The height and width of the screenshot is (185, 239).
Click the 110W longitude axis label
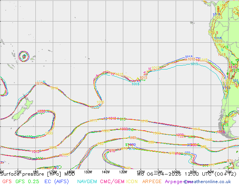coord(158,172)
